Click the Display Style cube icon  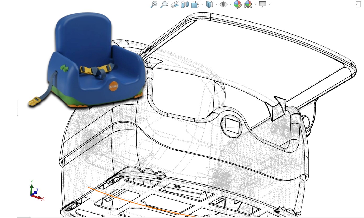click(209, 4)
